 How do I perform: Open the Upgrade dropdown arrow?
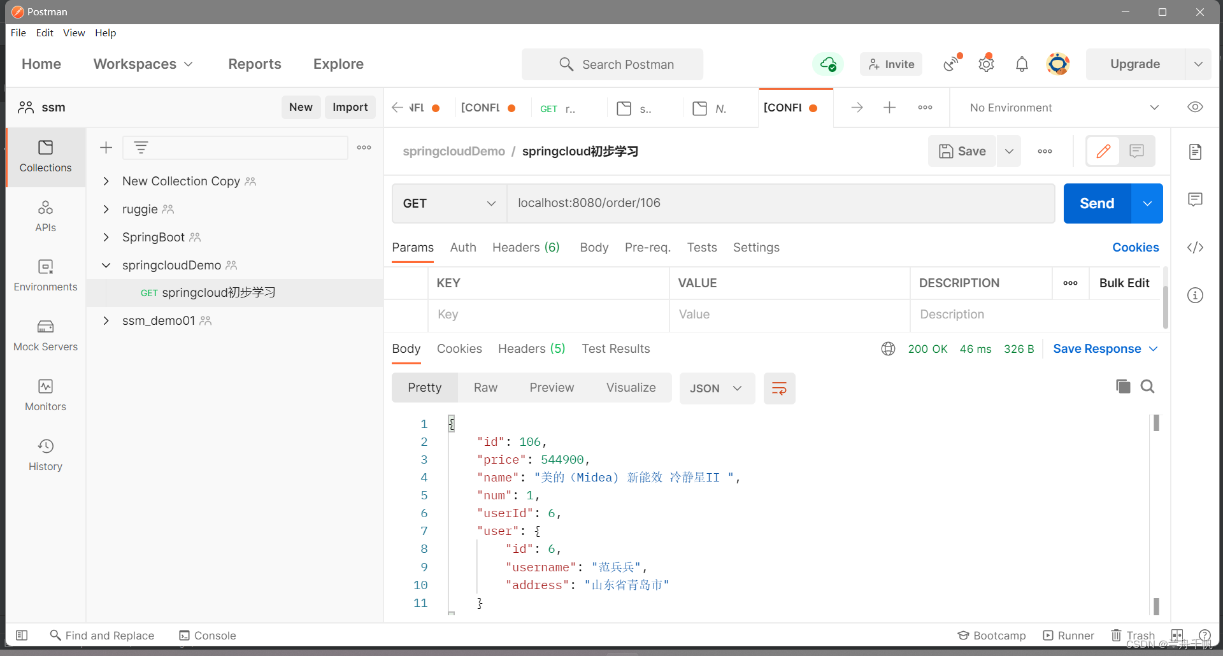point(1198,64)
